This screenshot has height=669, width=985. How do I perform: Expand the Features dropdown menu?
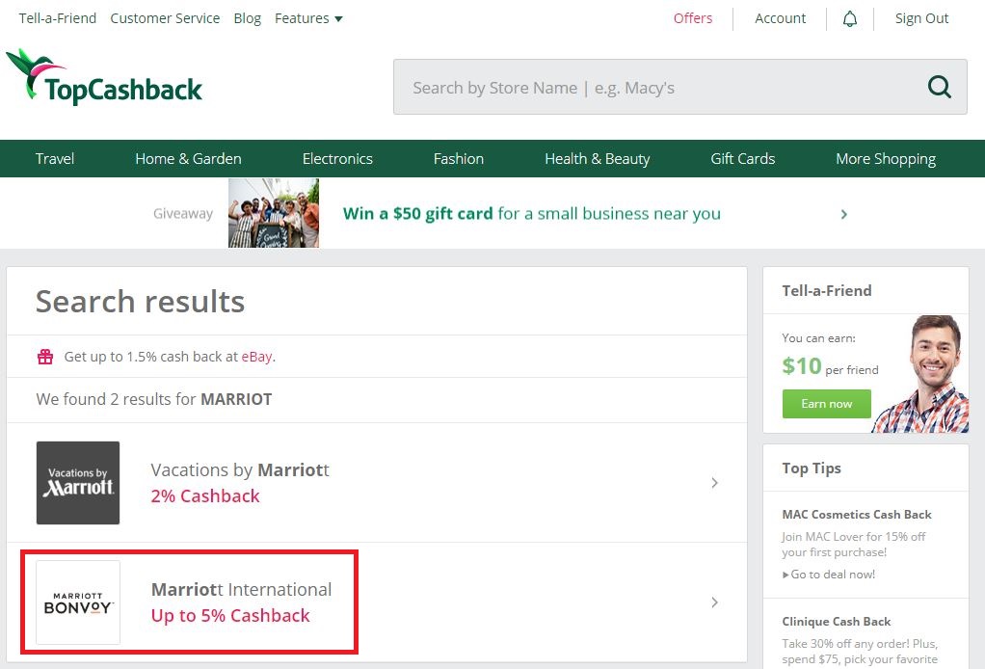pyautogui.click(x=308, y=19)
